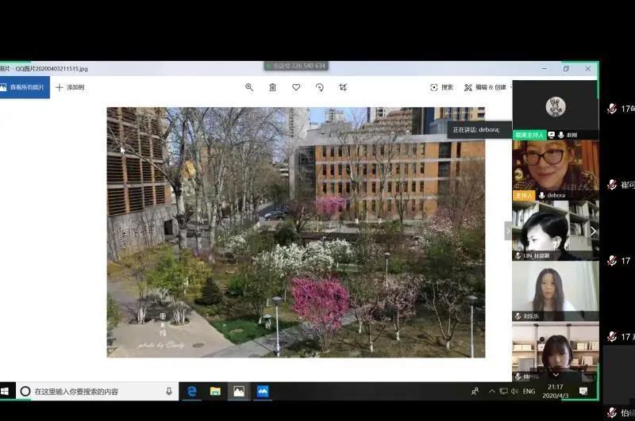Screen dimensions: 635x421
Task: Click the muted mic icon beside 崔可
Action: 611,185
